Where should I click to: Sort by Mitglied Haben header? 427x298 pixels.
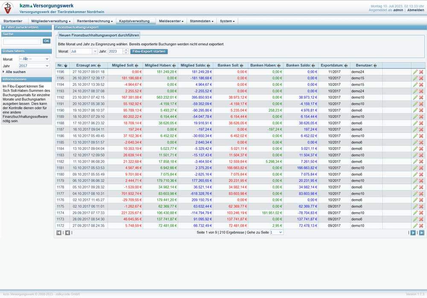coord(160,65)
